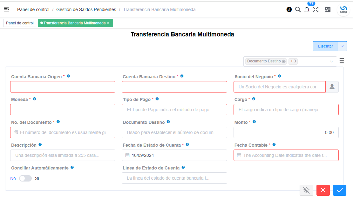Viewport: 353px width, 198px height.
Task: Show info for No. del Documento
Action: coord(58,122)
